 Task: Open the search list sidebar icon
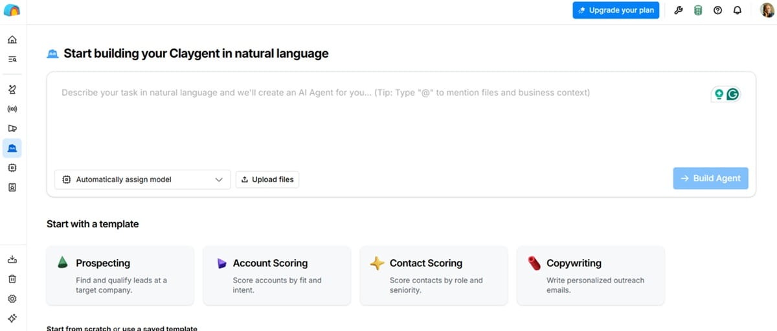(x=12, y=59)
